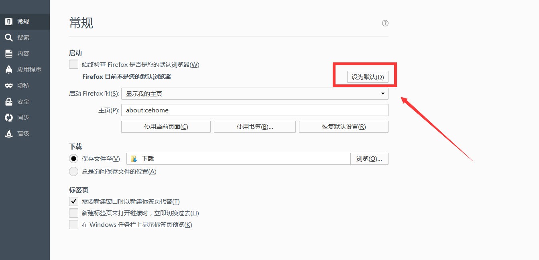Click the 下载 download folder path field
Screen dimensions: 539x260
click(x=238, y=159)
